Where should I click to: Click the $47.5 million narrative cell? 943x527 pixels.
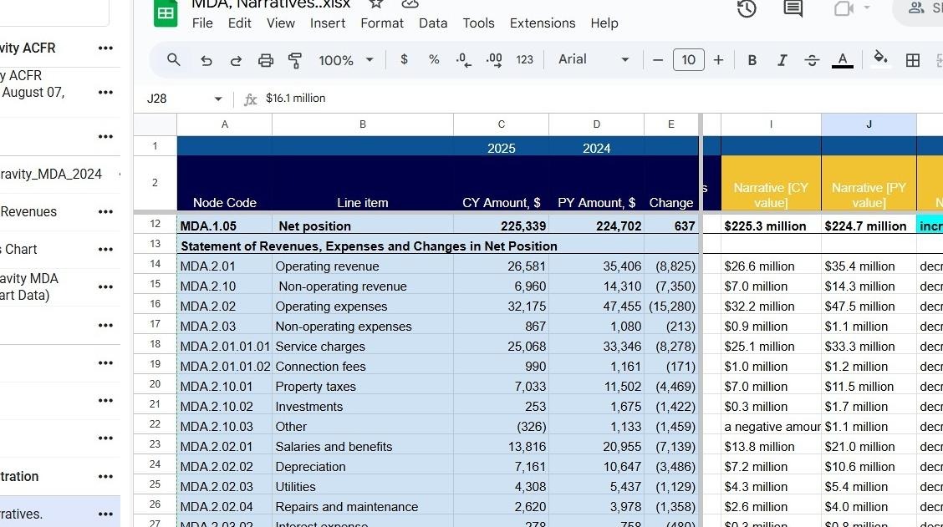pos(869,307)
